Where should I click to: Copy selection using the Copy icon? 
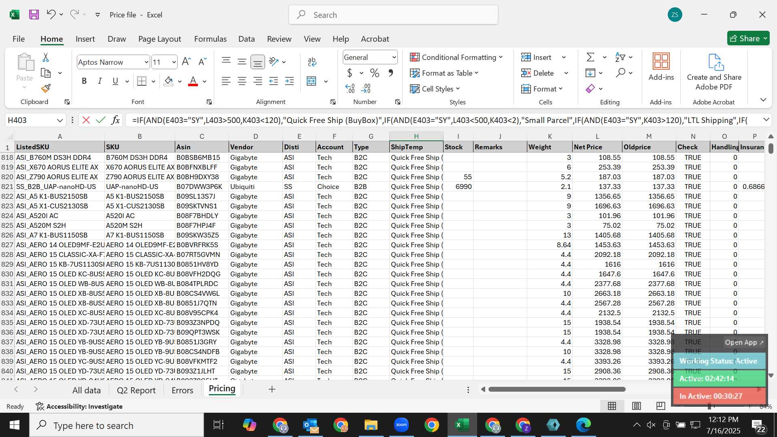tap(46, 73)
